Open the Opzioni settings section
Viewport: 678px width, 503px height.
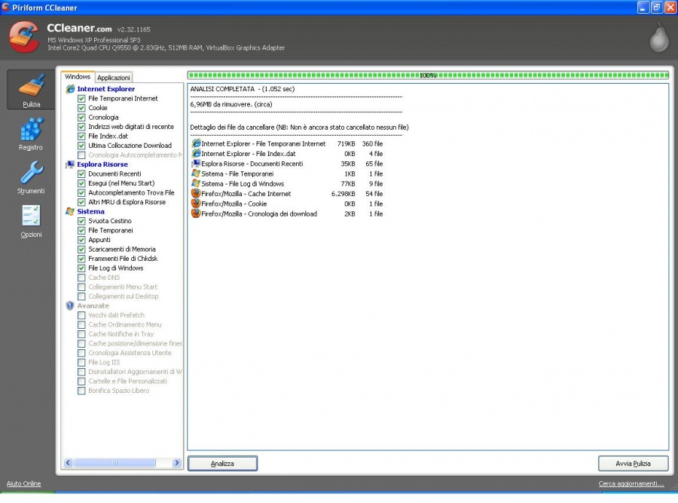(x=31, y=222)
